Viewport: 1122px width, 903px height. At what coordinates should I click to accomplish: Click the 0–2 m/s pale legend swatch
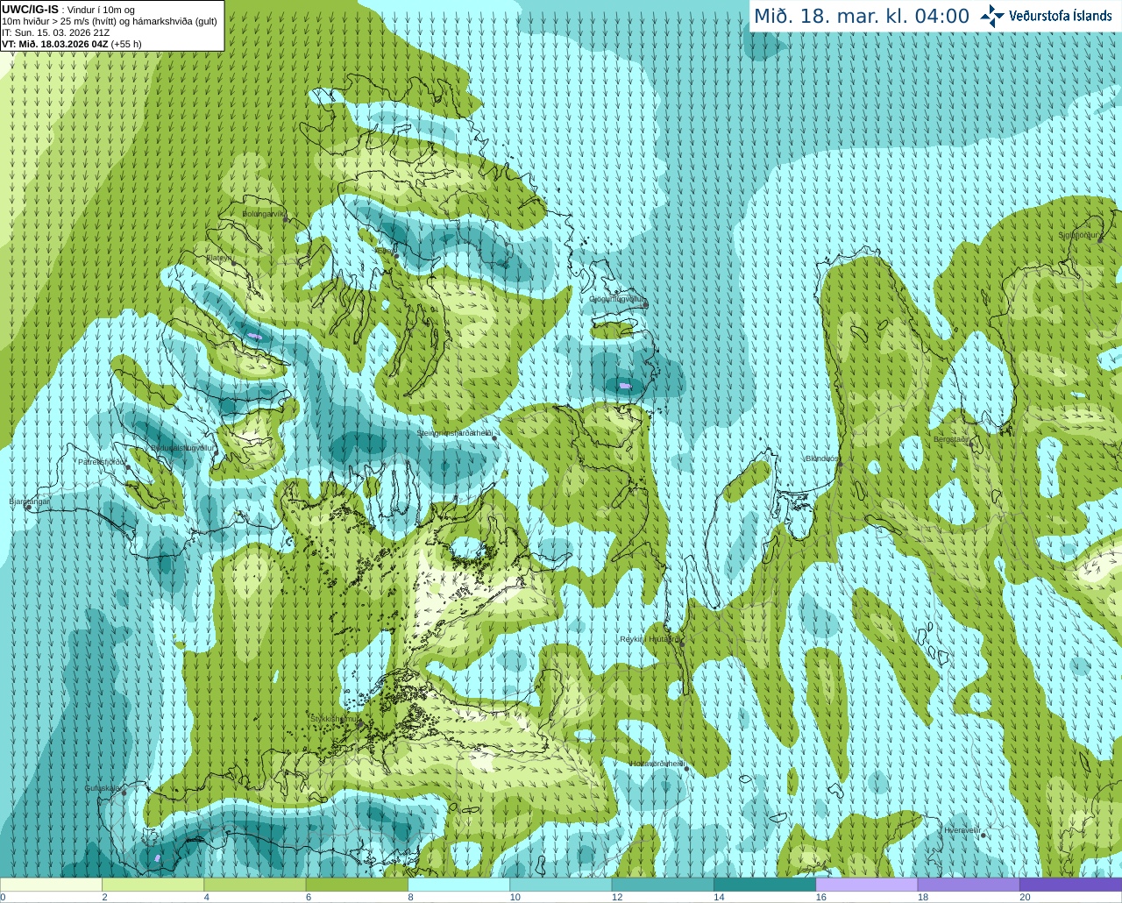pos(51,885)
